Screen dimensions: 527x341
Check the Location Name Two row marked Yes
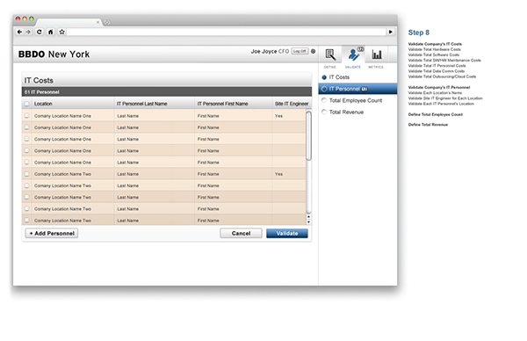26,174
